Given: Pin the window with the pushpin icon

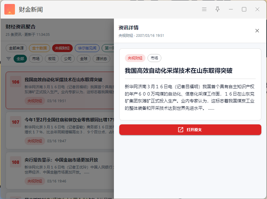Looking at the screenshot, I should point(218,9).
